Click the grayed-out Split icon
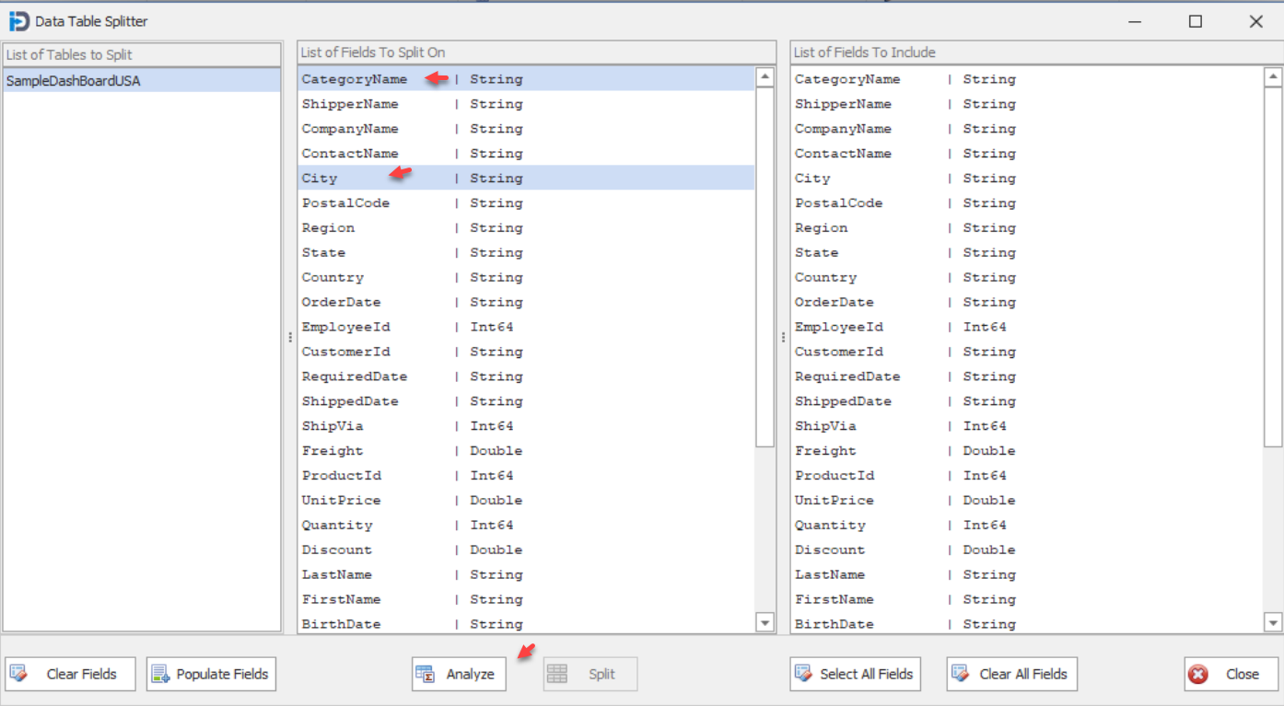The width and height of the screenshot is (1284, 706). click(556, 674)
